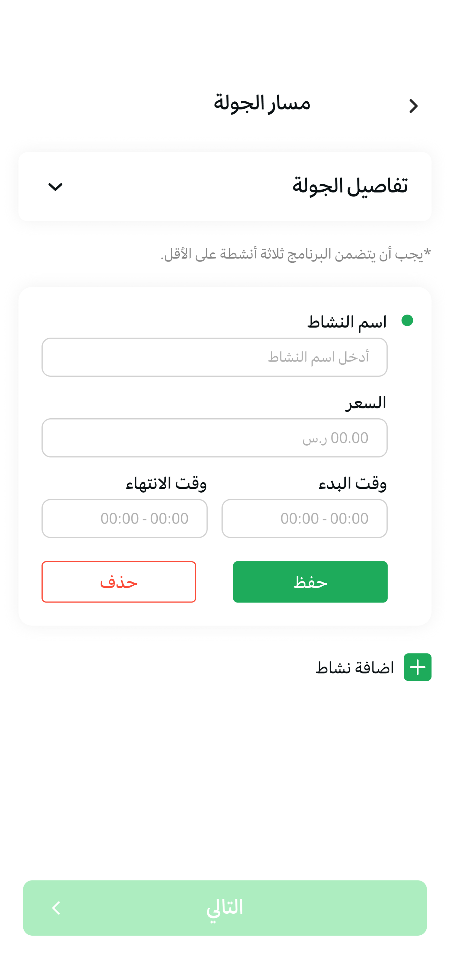Screen dimensions: 450x974
Task: Tap the green plus icon
Action: click(418, 667)
